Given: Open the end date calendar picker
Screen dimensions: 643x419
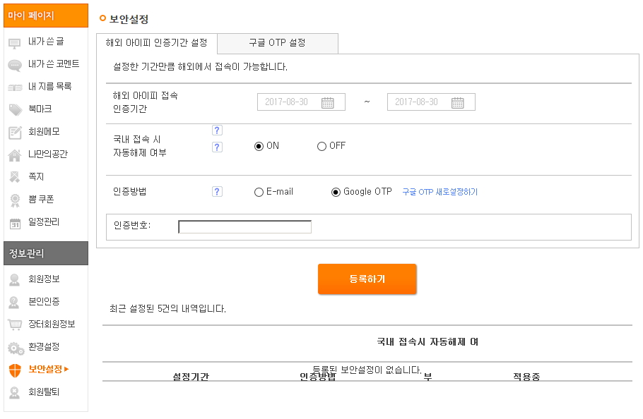Looking at the screenshot, I should click(458, 102).
